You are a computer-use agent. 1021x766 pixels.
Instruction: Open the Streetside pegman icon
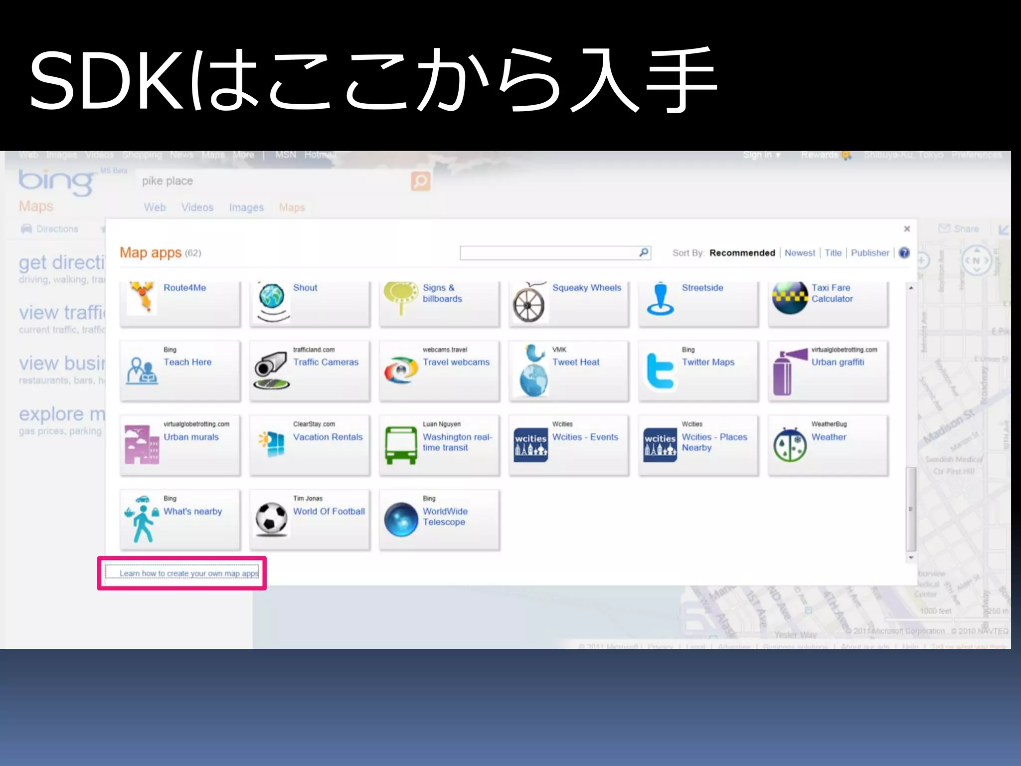(661, 299)
